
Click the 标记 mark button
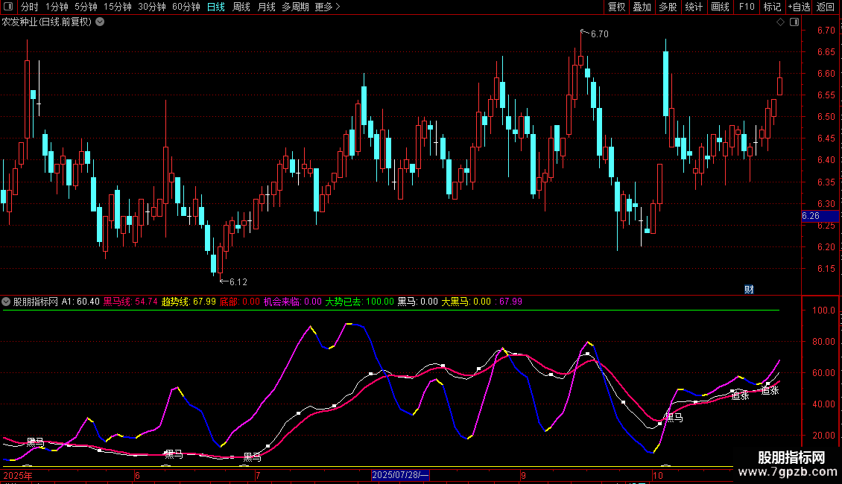(x=772, y=7)
